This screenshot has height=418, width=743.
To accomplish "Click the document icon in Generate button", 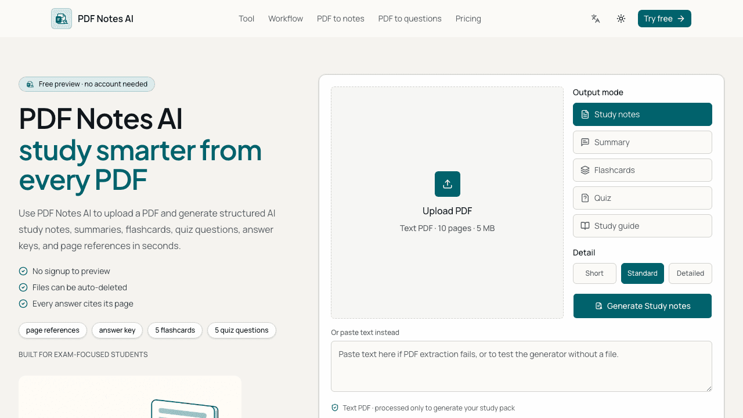I will tap(598, 306).
